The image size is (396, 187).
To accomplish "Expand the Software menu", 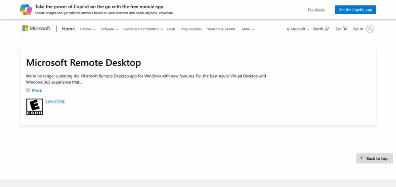I will (109, 29).
